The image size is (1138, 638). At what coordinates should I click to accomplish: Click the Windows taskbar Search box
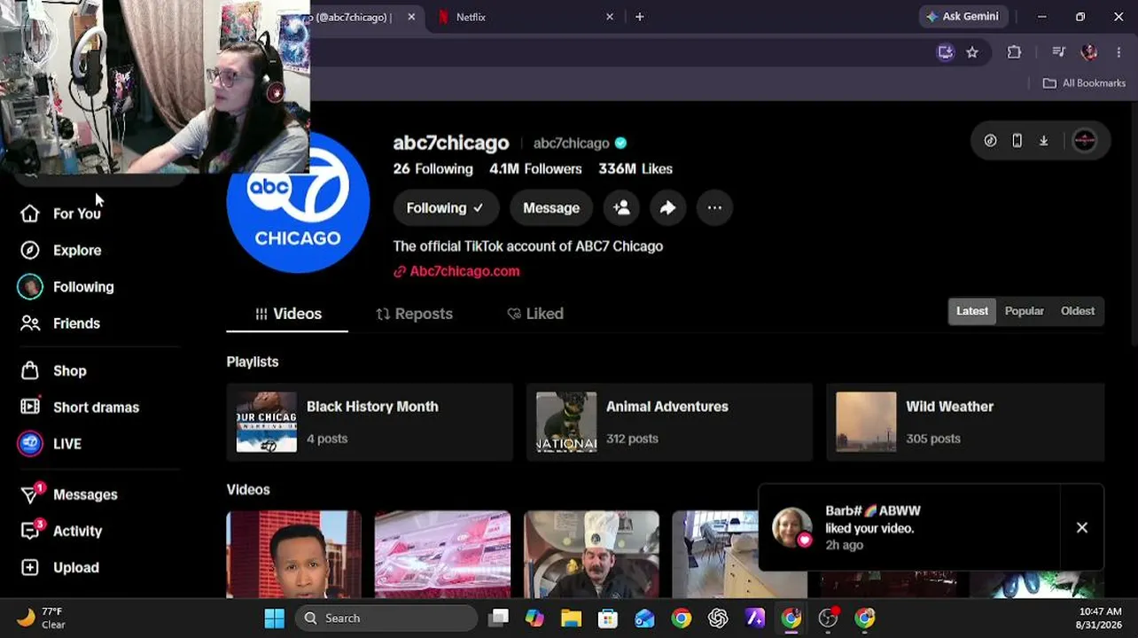click(x=387, y=619)
